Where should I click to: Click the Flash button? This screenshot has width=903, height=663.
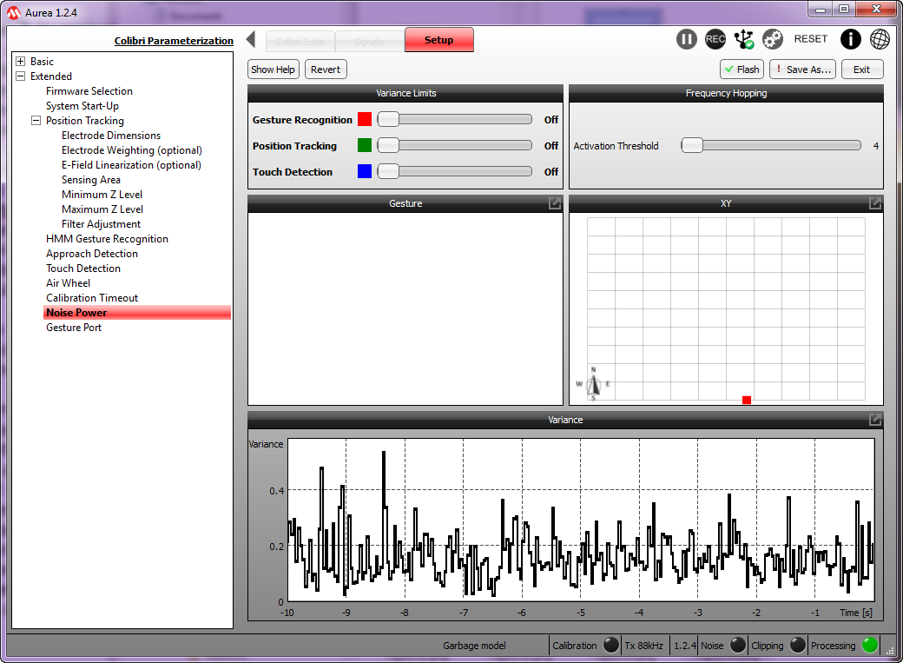[742, 70]
